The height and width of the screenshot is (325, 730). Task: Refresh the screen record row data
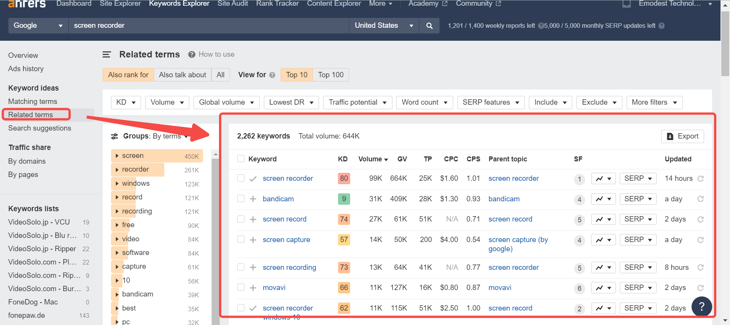coord(701,219)
